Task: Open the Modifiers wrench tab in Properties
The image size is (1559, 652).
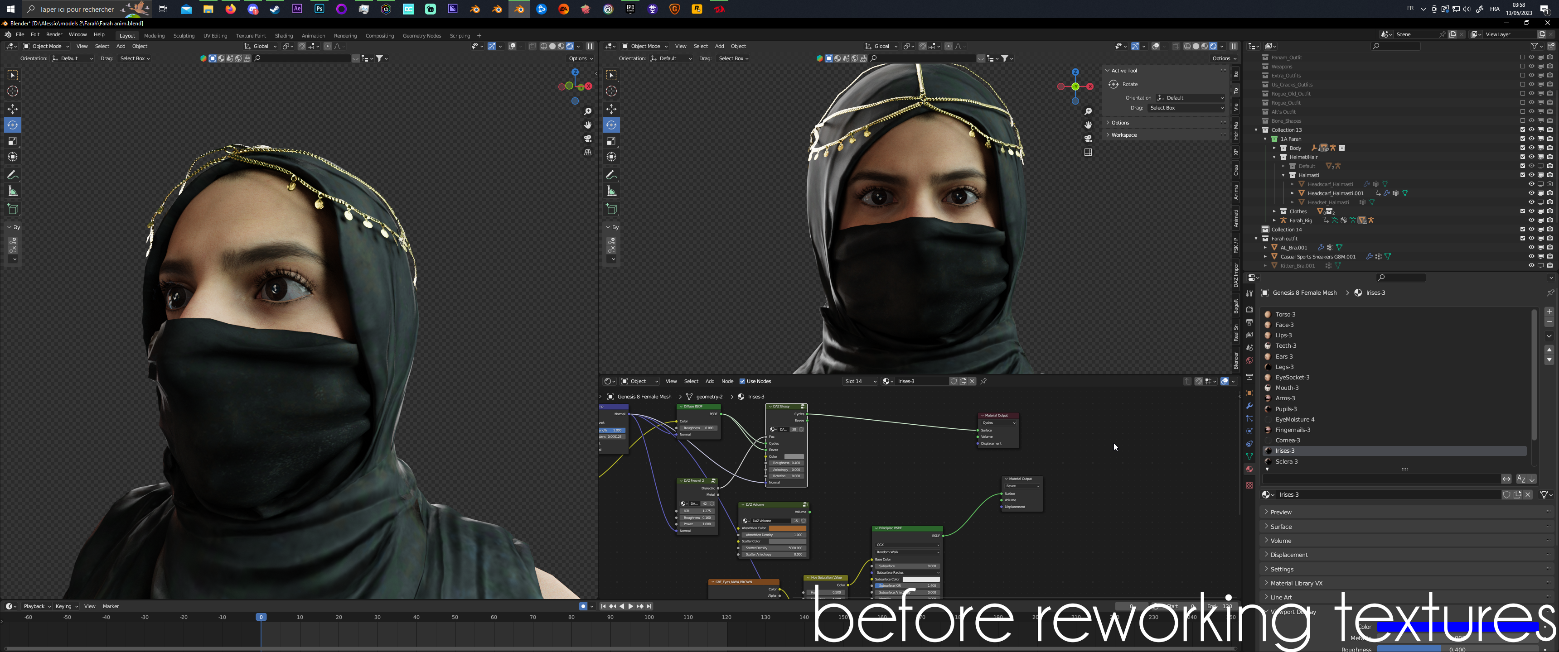Action: point(1249,406)
